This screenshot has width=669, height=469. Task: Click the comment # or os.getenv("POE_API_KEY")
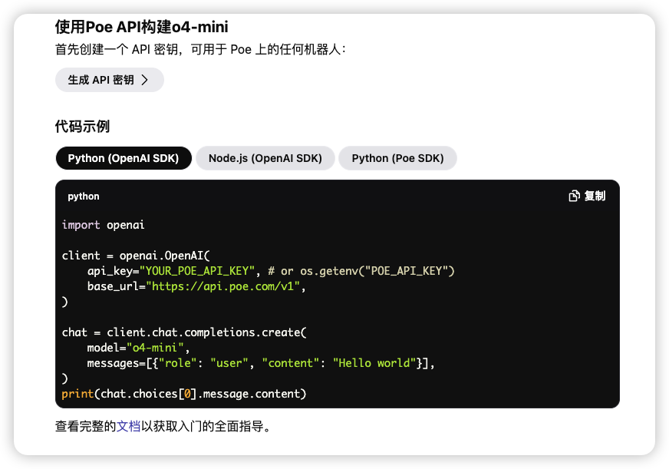click(361, 271)
